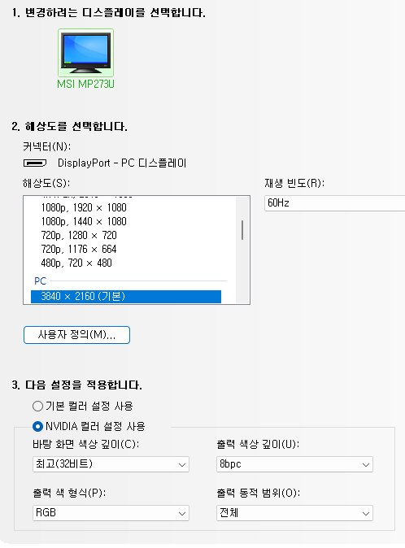Click the DisplayPort connector icon
Viewport: 405px width, 548px height.
(35, 163)
